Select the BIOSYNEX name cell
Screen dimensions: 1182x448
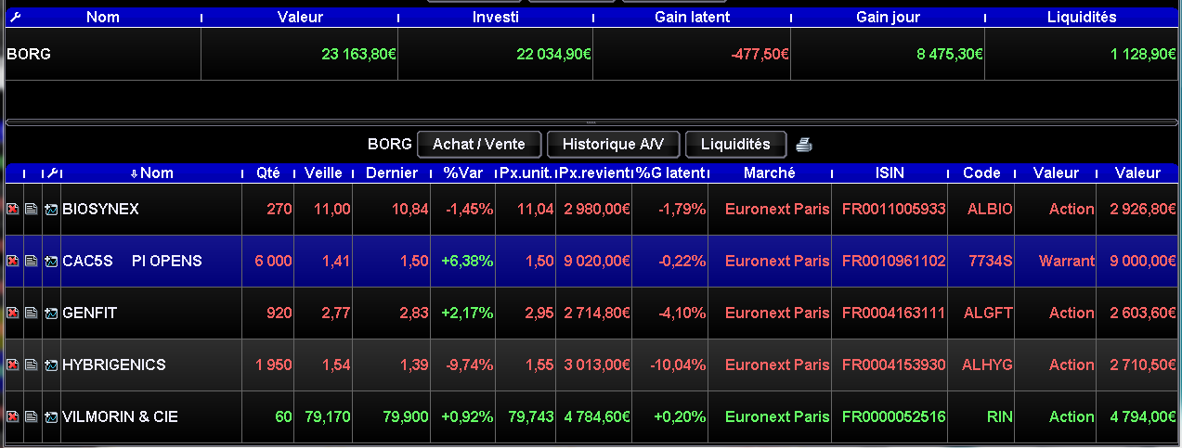click(x=151, y=210)
